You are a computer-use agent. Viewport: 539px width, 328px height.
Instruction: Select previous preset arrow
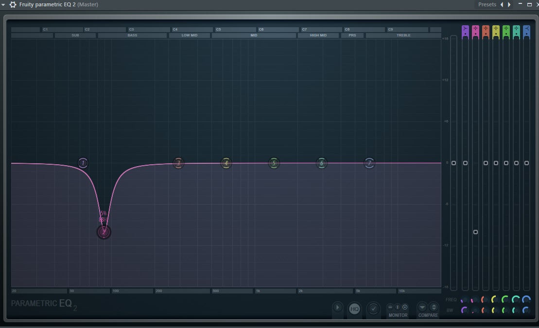(502, 4)
